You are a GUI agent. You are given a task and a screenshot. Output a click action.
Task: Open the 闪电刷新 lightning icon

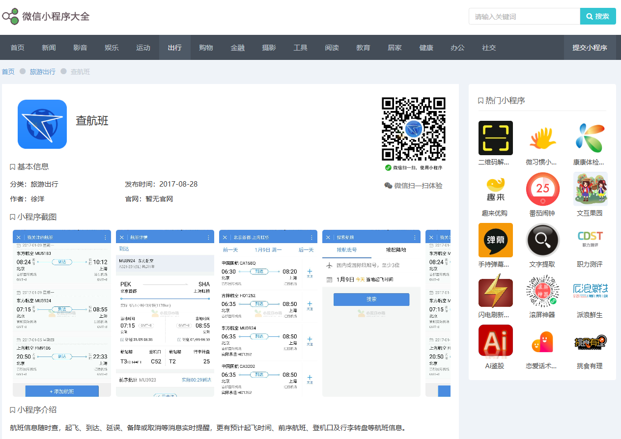pos(495,293)
